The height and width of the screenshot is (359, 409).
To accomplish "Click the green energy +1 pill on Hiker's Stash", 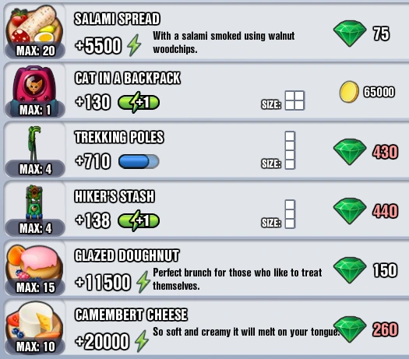I will pyautogui.click(x=139, y=220).
